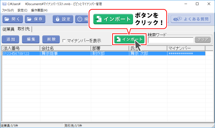Click the 編集 button
215x128 pixels.
coord(31,39)
